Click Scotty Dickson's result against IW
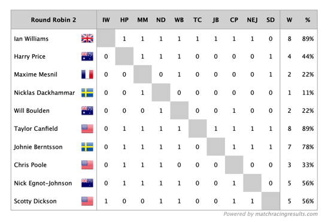This screenshot has width=328, height=222. (106, 201)
